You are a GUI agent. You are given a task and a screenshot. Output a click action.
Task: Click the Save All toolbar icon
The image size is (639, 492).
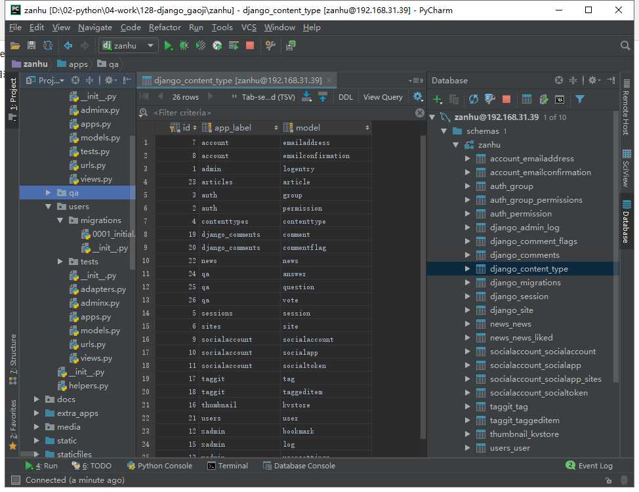pos(31,46)
